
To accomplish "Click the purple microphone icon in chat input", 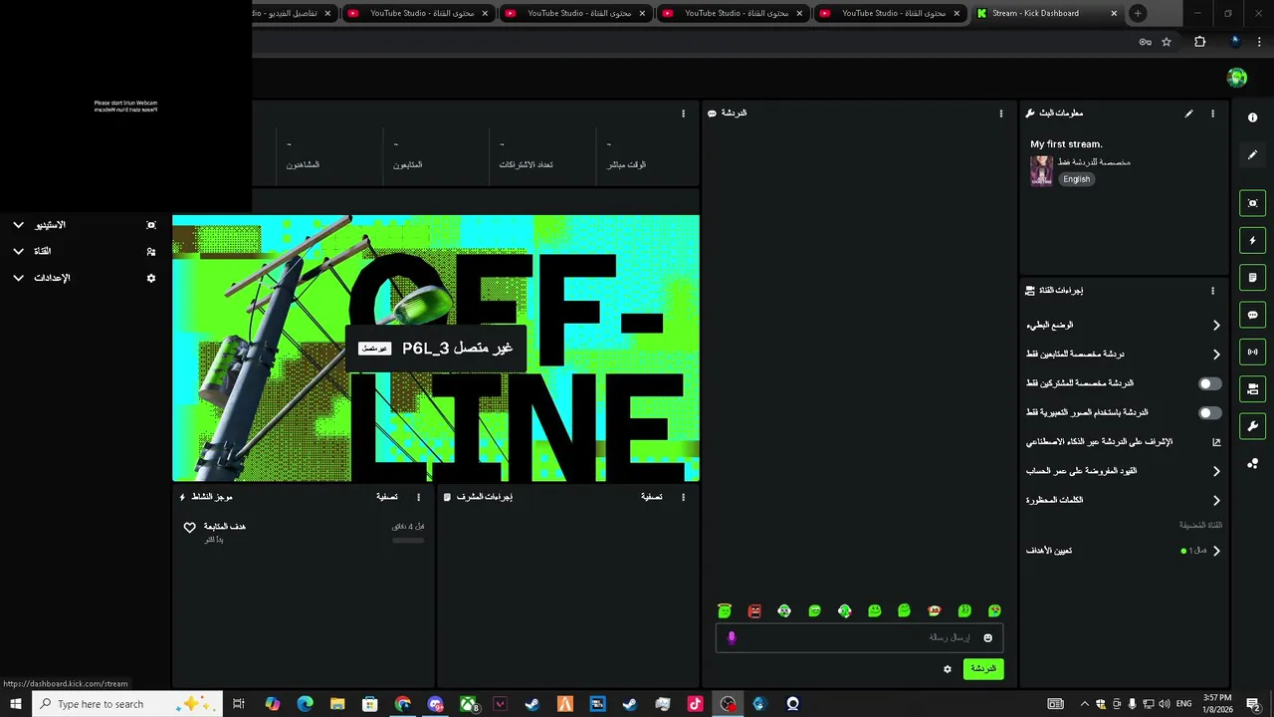I will point(732,638).
